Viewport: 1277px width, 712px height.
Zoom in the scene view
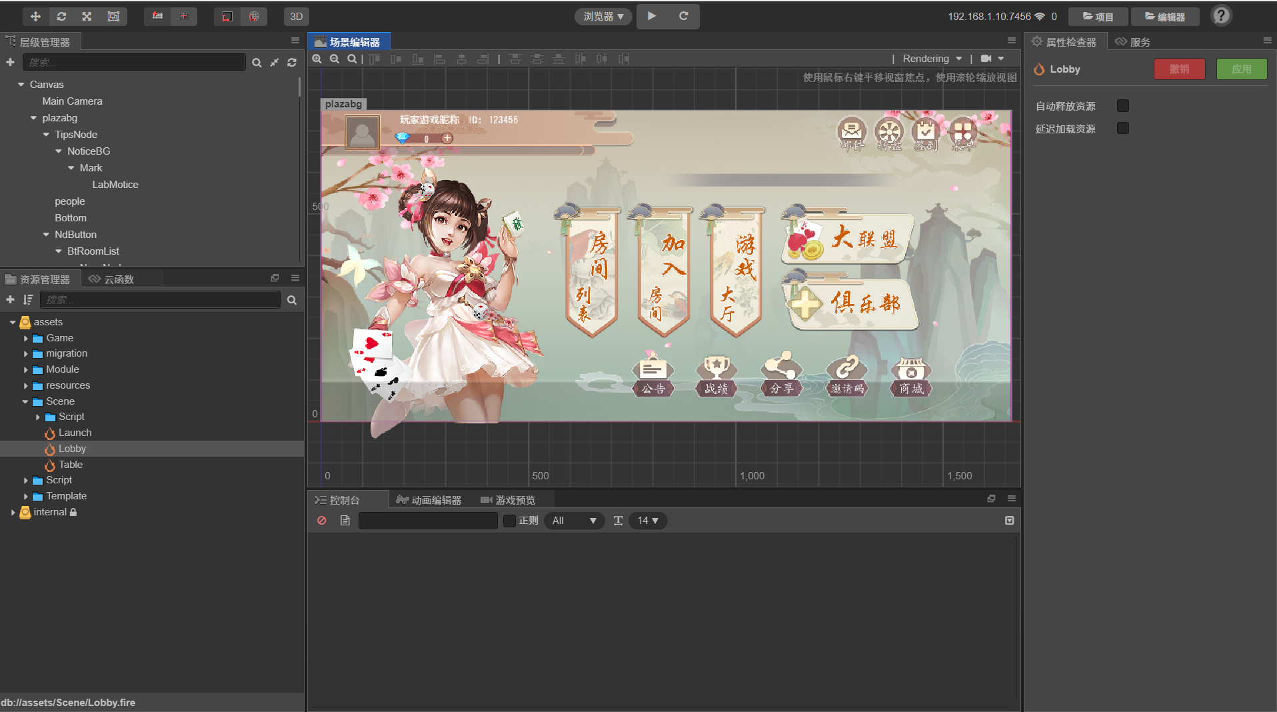pyautogui.click(x=317, y=59)
